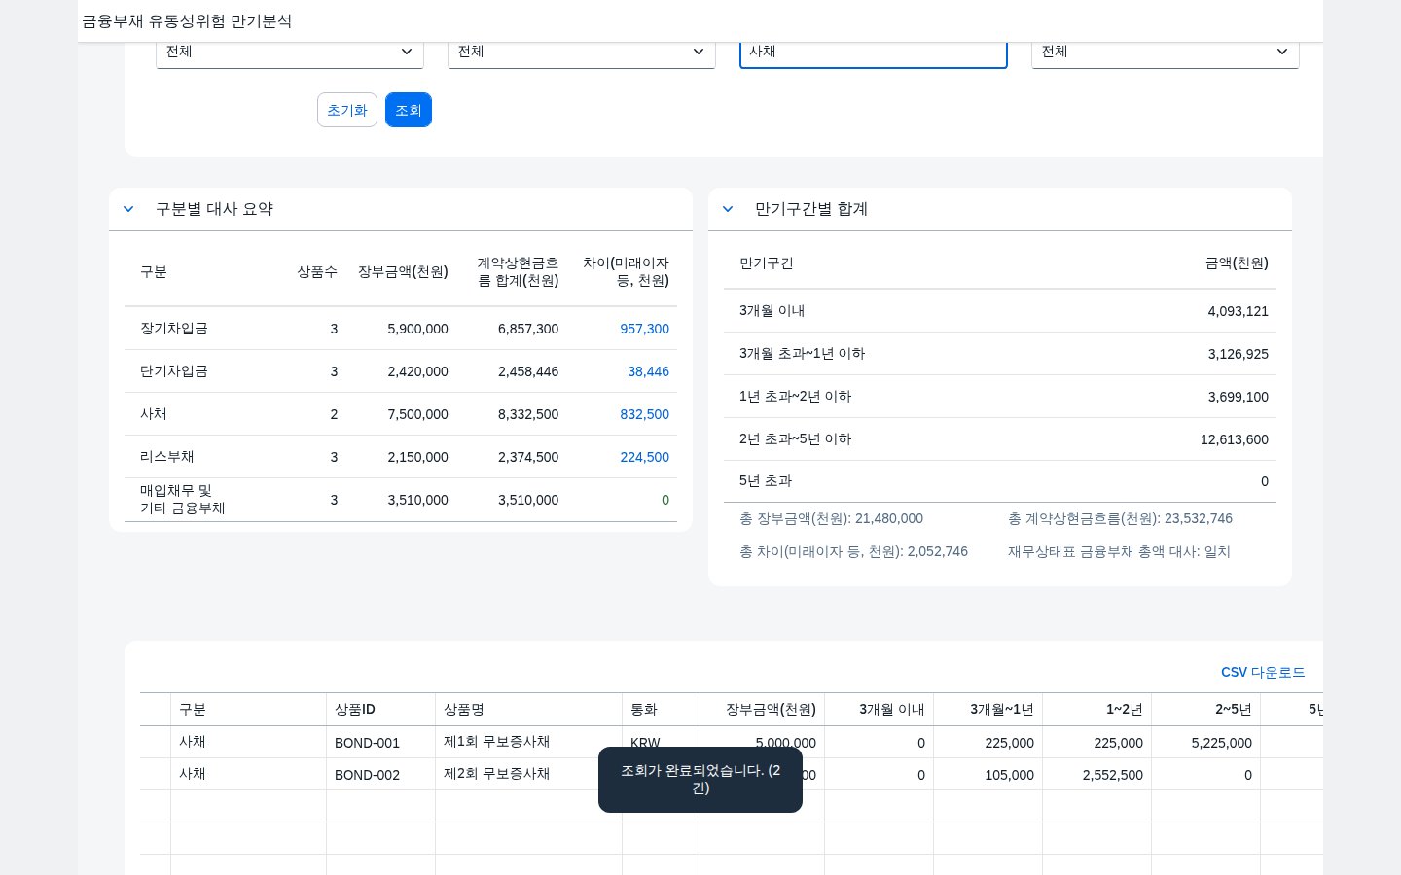The width and height of the screenshot is (1401, 875).
Task: Click the 상품ID column header
Action: (380, 710)
